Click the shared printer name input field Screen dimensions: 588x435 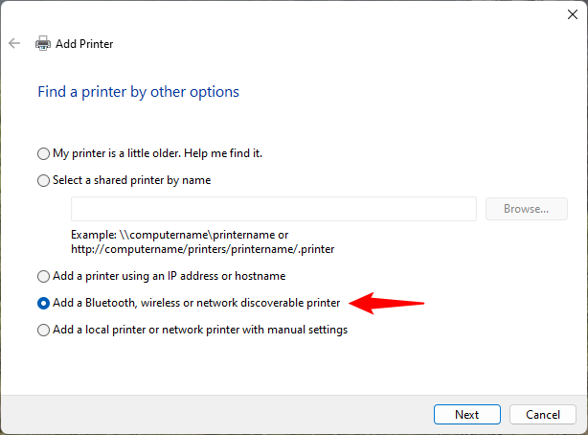(x=274, y=209)
